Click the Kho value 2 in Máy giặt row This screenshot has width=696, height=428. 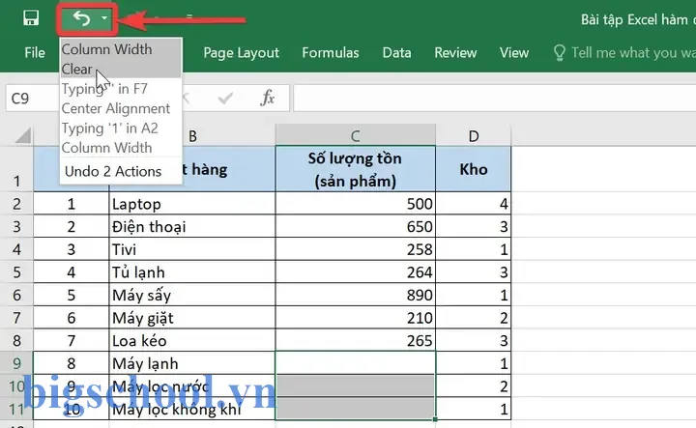473,318
